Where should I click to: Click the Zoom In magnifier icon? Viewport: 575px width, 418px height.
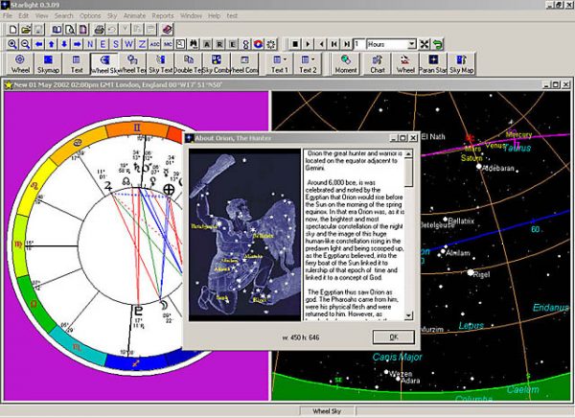pyautogui.click(x=11, y=44)
